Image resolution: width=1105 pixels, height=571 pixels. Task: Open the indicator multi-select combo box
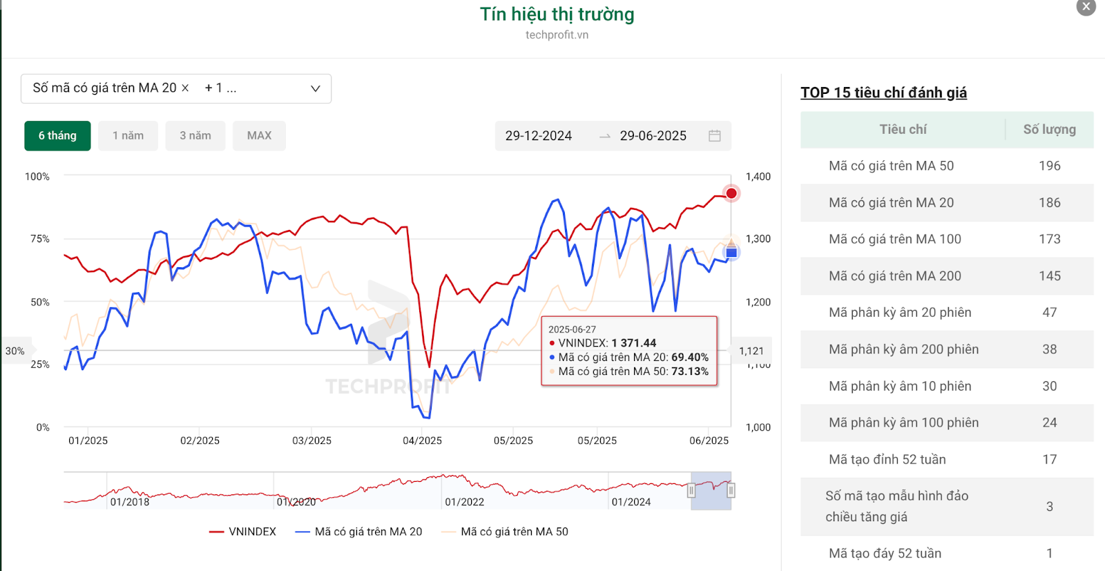click(176, 88)
